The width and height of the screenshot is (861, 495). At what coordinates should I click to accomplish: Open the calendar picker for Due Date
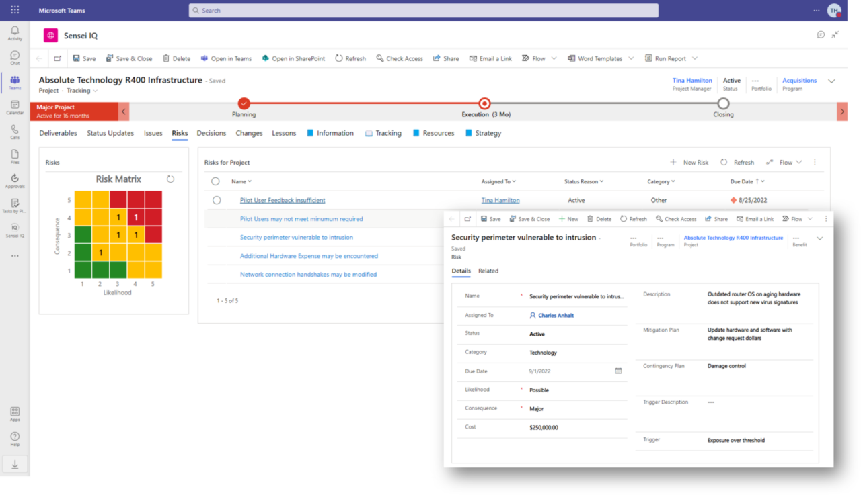point(618,371)
